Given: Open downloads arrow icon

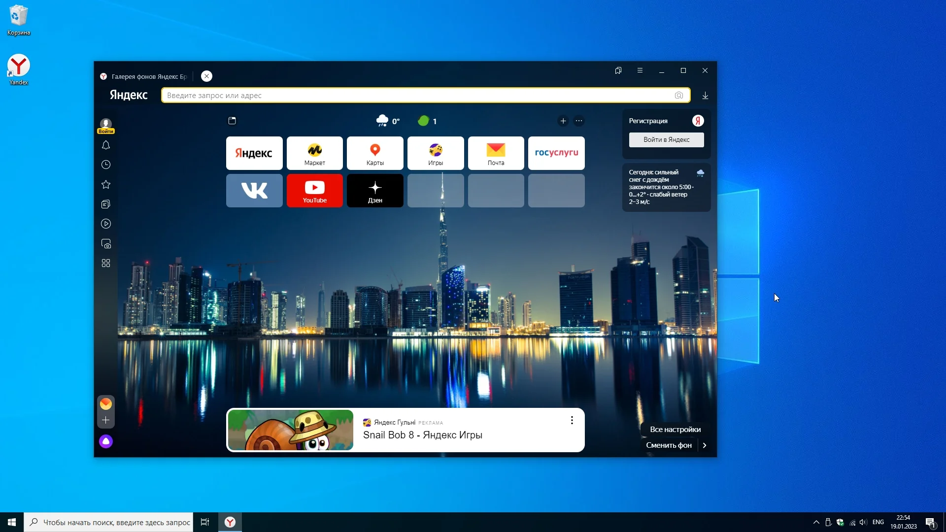Looking at the screenshot, I should click(x=705, y=96).
